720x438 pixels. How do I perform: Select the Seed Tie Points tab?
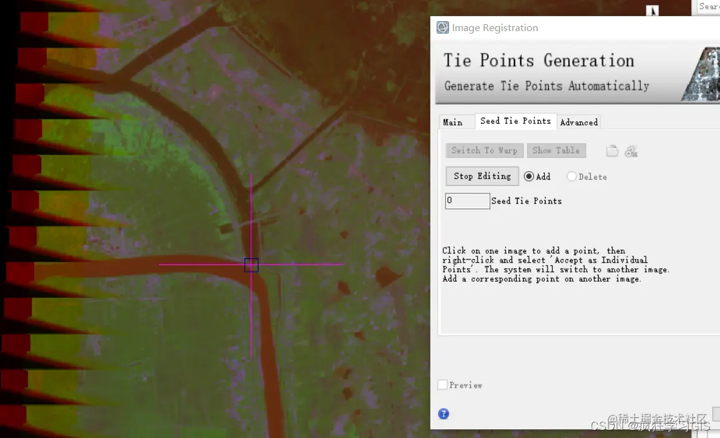516,121
